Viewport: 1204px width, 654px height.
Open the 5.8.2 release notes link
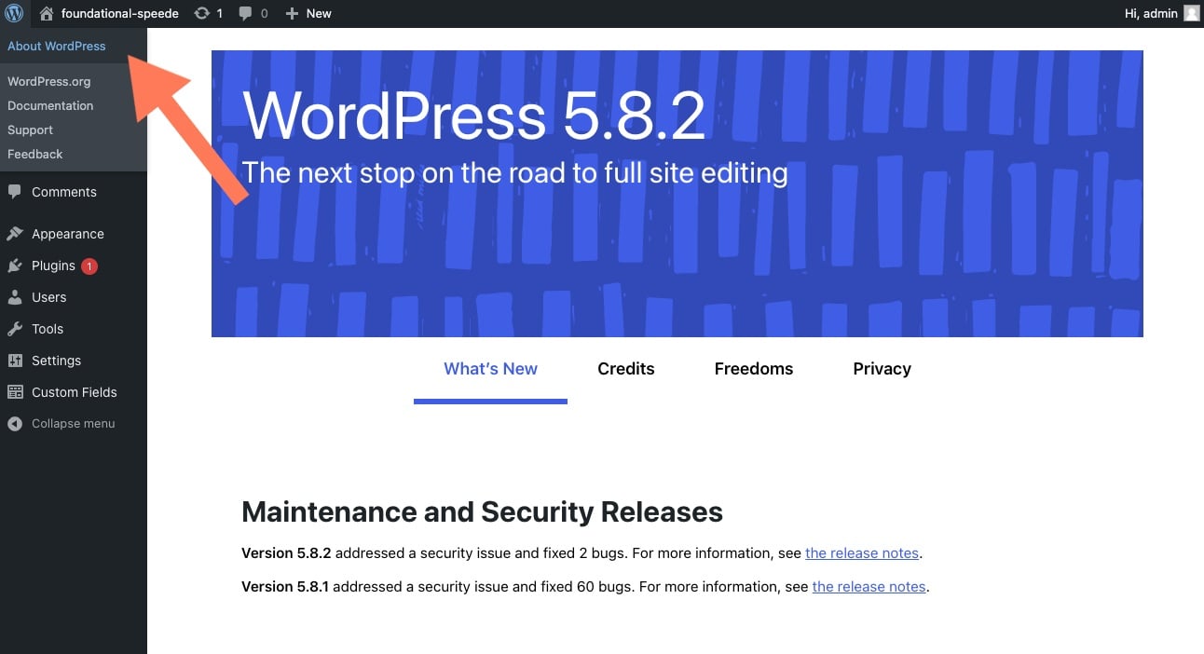coord(861,552)
